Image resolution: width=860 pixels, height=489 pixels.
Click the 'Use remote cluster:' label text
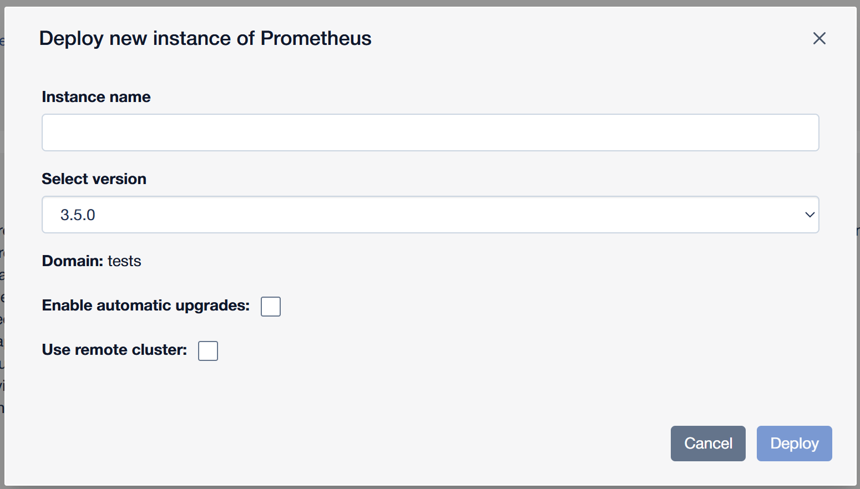(114, 350)
